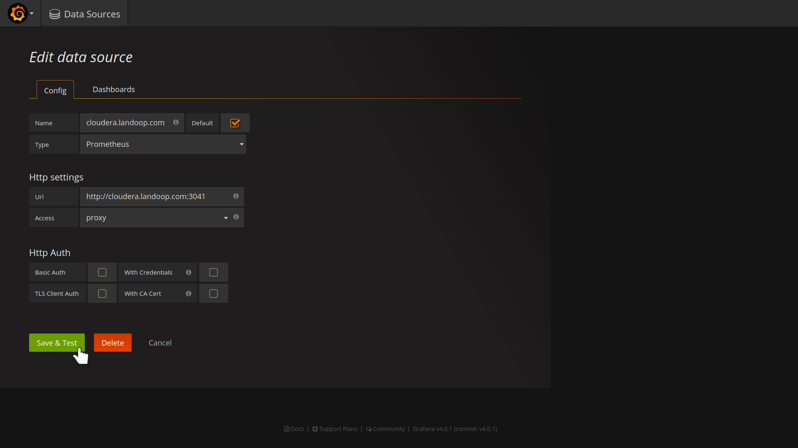Viewport: 798px width, 448px height.
Task: Open Data Sources navigation link
Action: tap(85, 14)
